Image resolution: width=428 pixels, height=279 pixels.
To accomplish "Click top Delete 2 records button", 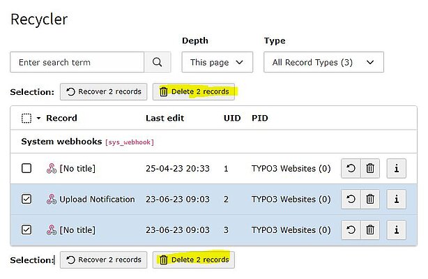I will (x=194, y=91).
